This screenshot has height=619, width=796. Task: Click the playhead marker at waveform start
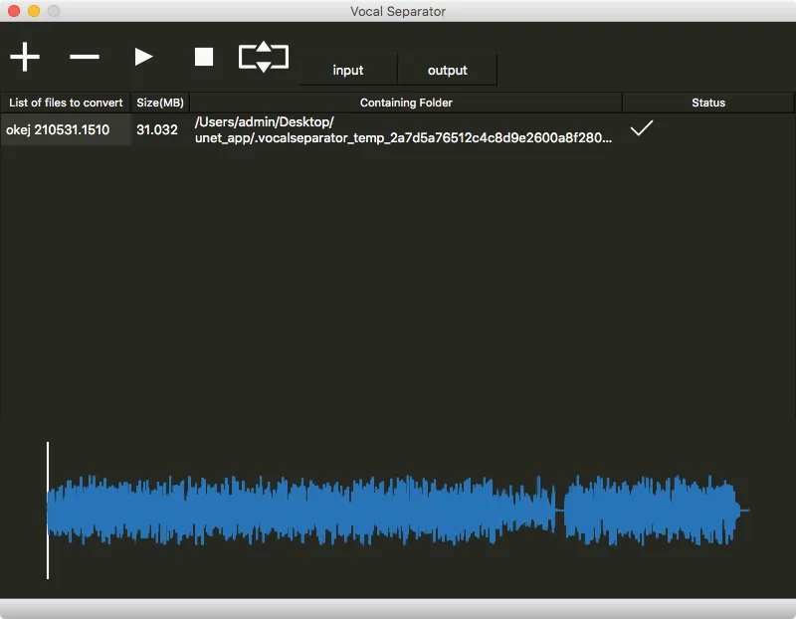click(47, 511)
